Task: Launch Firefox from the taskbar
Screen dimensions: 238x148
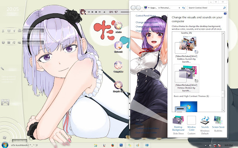Action: pos(112,145)
